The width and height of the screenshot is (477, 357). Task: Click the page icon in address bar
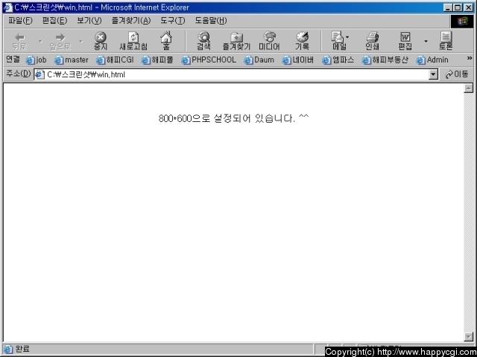(x=40, y=74)
